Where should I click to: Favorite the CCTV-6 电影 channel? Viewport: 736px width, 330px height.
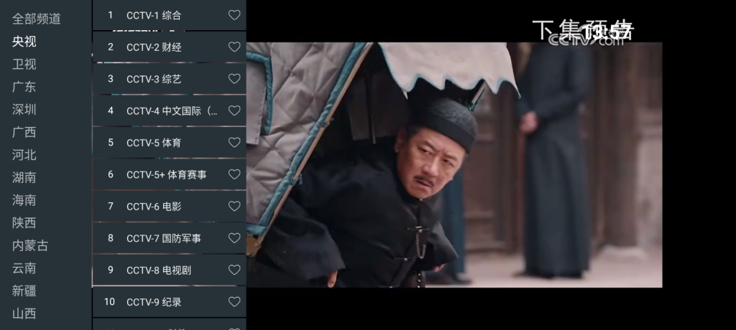point(234,207)
